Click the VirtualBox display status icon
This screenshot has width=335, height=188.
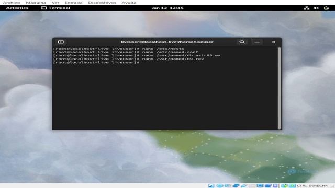pos(260,186)
